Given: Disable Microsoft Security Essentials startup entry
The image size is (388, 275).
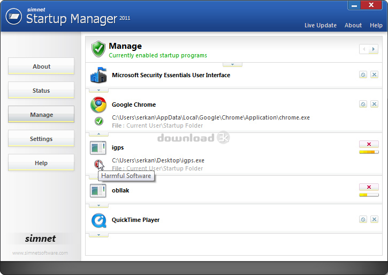Looking at the screenshot, I should [x=363, y=75].
